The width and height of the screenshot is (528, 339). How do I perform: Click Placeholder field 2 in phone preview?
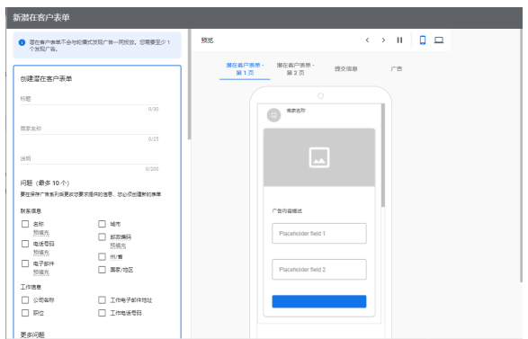[x=319, y=270]
